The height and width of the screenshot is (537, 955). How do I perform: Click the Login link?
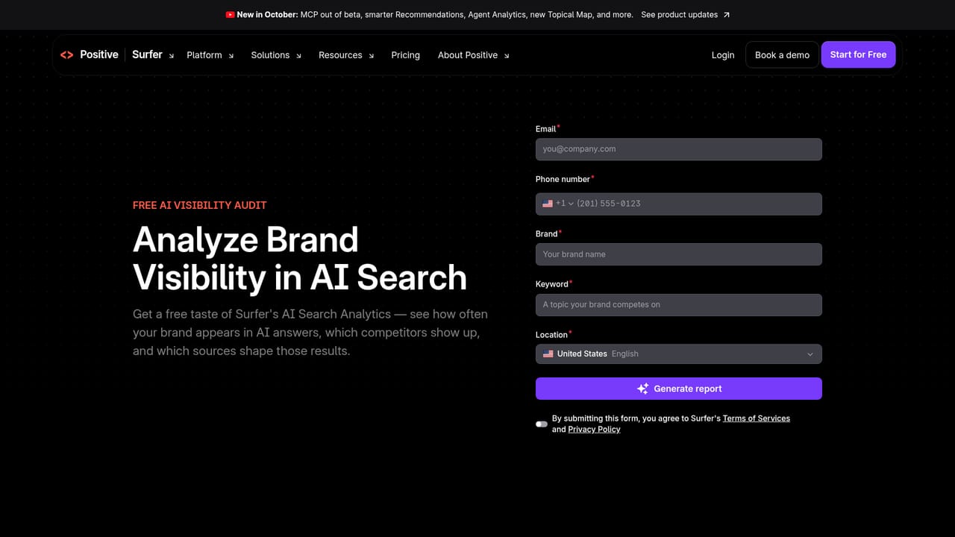tap(723, 55)
